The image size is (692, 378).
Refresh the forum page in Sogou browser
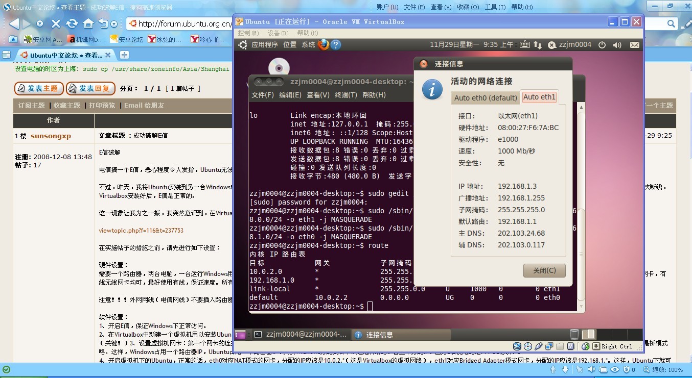tap(72, 23)
